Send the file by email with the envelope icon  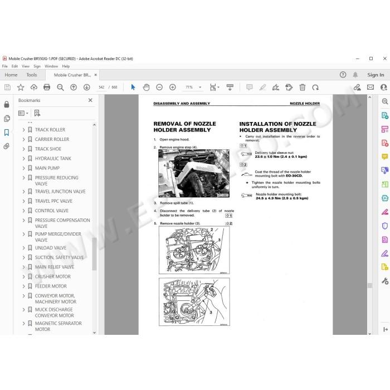pyautogui.click(x=370, y=87)
